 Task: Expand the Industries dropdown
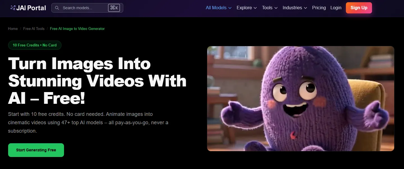pyautogui.click(x=295, y=8)
